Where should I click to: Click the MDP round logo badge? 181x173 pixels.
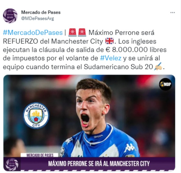pos(165,84)
